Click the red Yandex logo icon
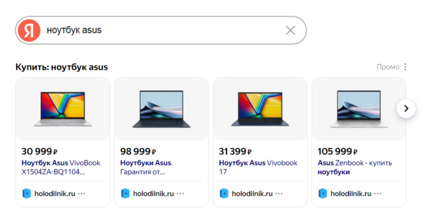The height and width of the screenshot is (223, 422). coord(29,30)
